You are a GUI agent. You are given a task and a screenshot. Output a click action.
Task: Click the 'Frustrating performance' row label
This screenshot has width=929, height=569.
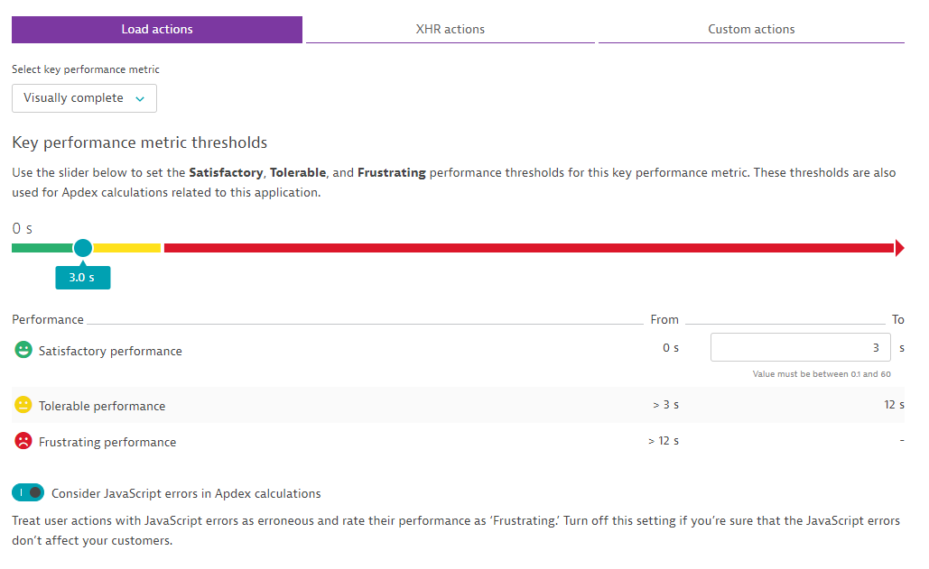tap(107, 442)
